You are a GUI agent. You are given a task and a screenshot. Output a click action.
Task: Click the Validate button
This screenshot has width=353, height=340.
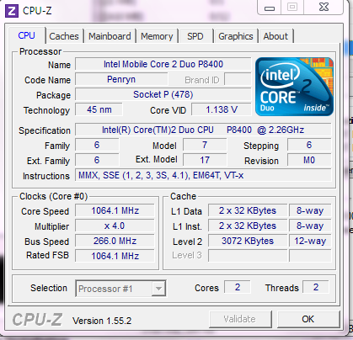click(240, 319)
